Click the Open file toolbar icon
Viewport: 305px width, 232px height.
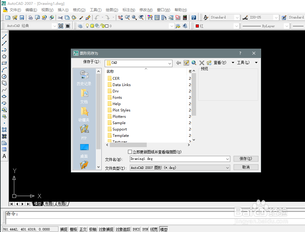click(x=15, y=18)
